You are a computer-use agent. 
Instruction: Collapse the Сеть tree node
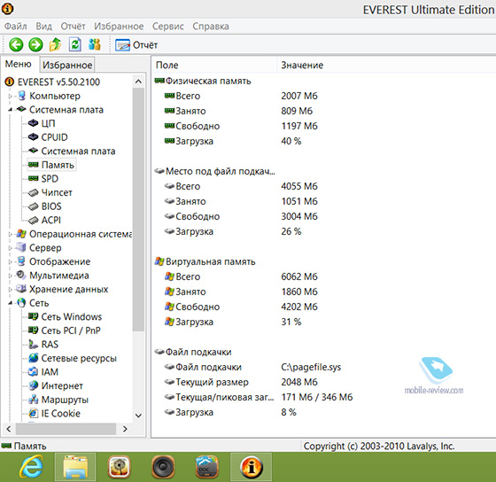[x=10, y=303]
